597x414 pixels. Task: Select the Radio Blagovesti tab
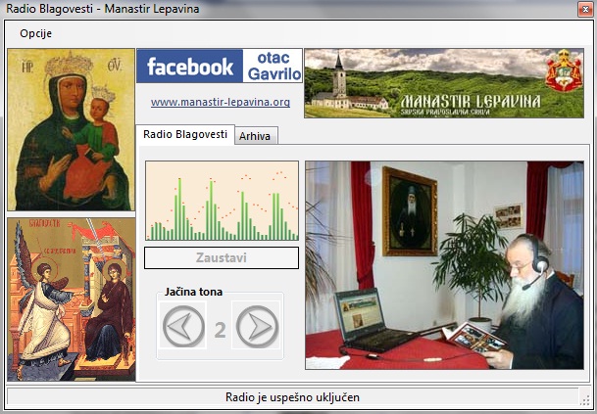point(184,134)
